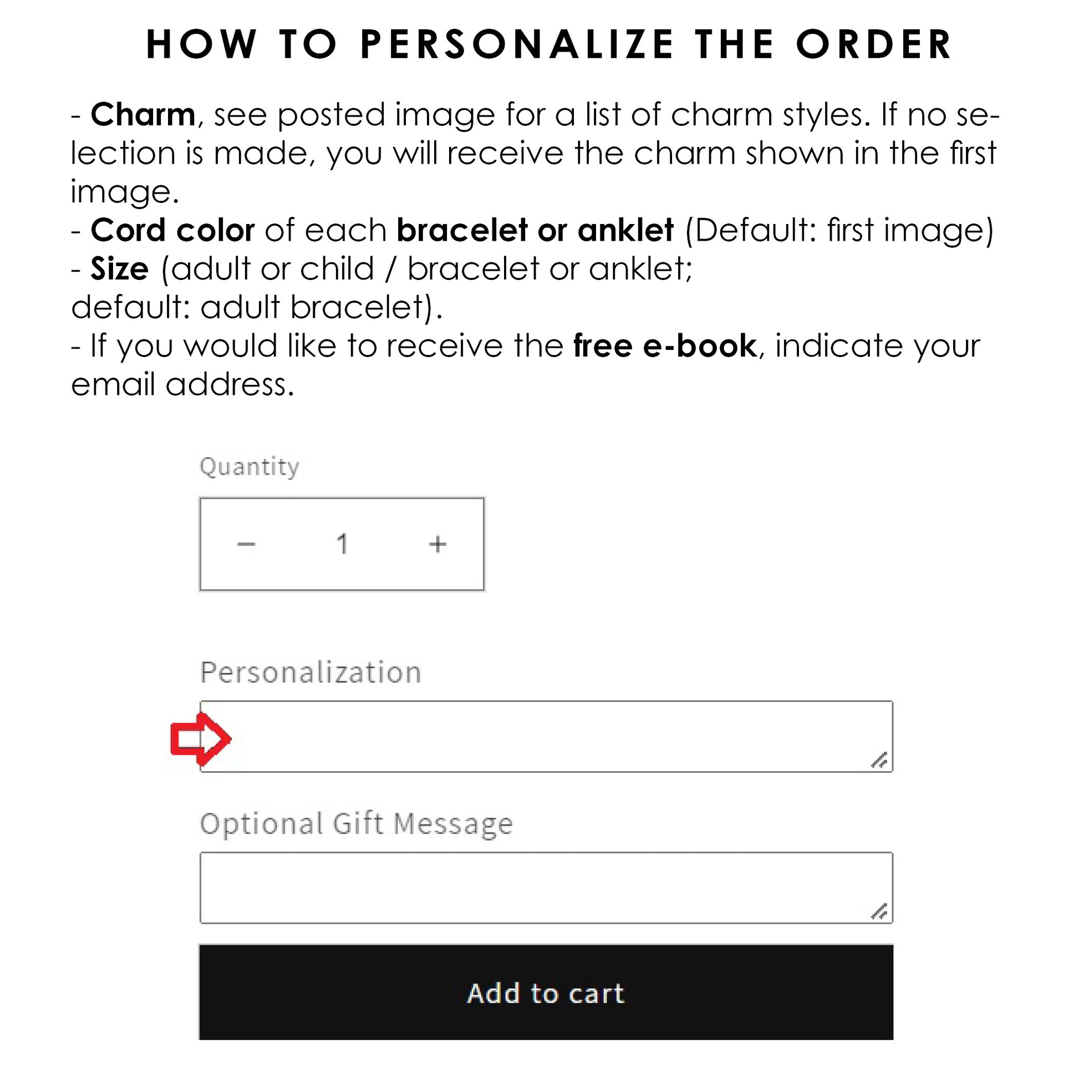Click the Quantity label

click(250, 467)
